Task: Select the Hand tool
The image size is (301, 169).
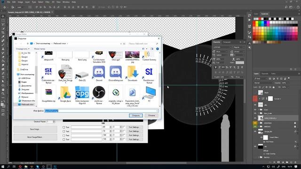Action: [3, 90]
